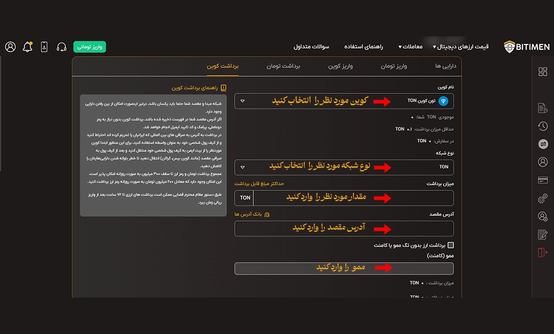Check withdraw without memo tag checkbox
The height and width of the screenshot is (334, 554).
(451, 245)
